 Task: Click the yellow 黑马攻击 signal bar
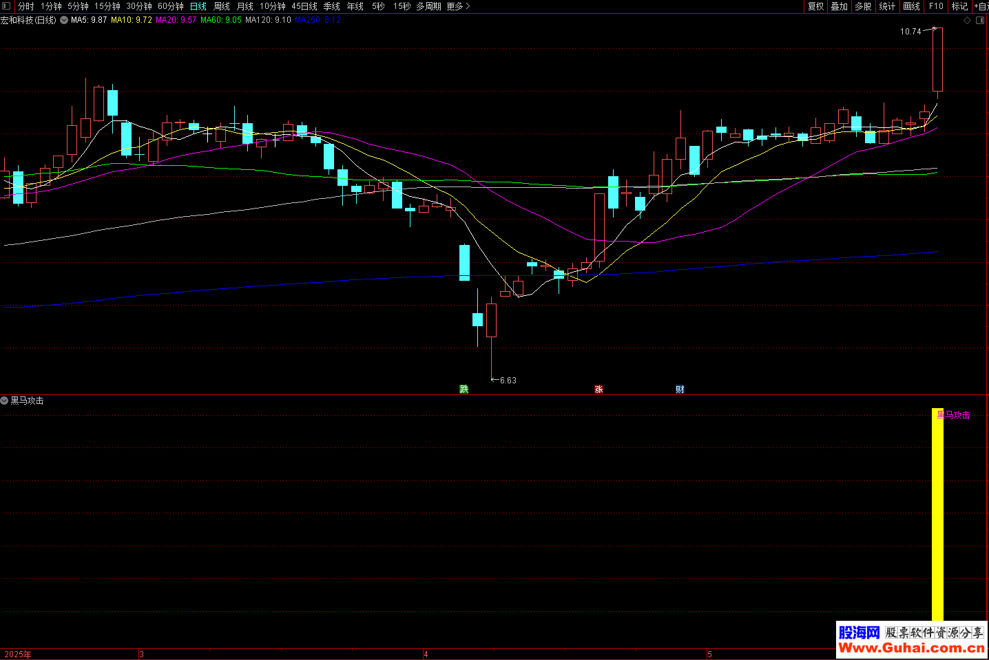click(937, 515)
